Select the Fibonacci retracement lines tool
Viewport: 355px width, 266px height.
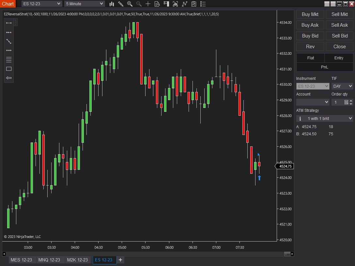9,59
